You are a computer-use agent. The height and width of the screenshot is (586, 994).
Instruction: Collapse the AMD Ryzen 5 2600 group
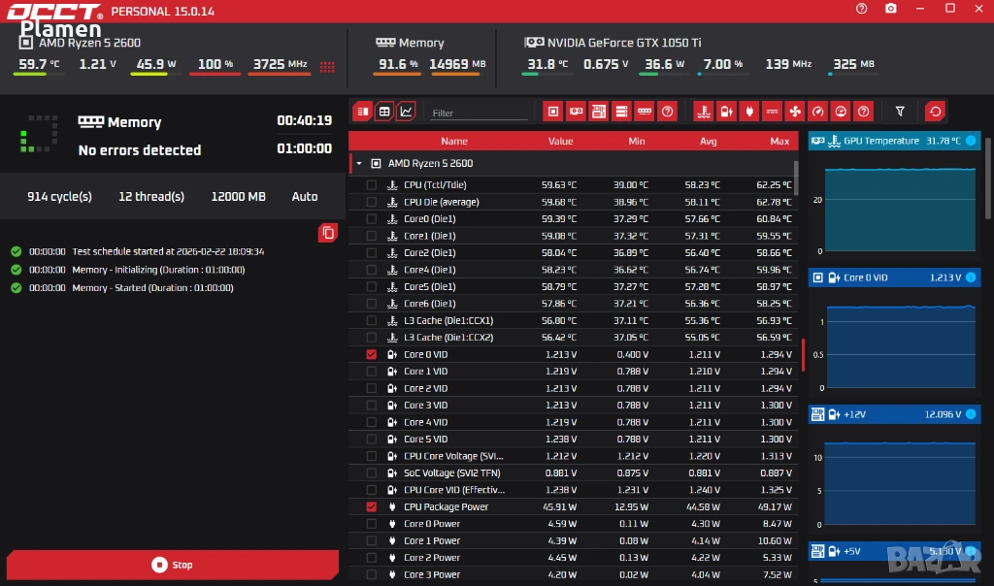click(x=359, y=164)
